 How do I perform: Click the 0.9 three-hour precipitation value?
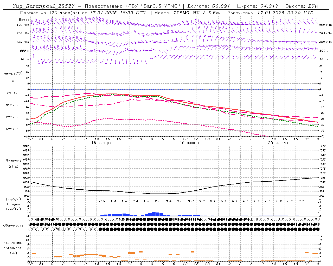(191, 201)
